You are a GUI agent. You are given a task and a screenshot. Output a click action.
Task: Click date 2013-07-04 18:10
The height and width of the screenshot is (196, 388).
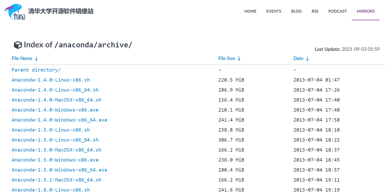point(317,130)
